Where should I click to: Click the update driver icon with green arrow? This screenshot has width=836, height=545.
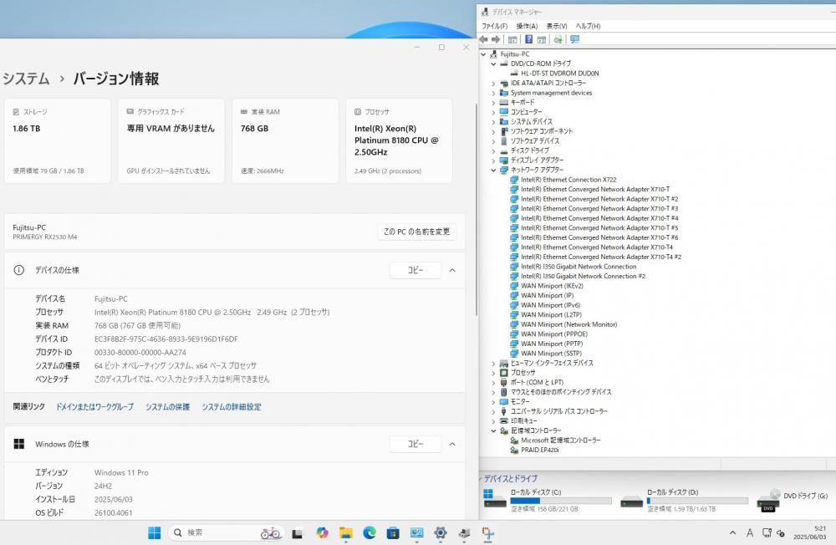click(x=558, y=39)
